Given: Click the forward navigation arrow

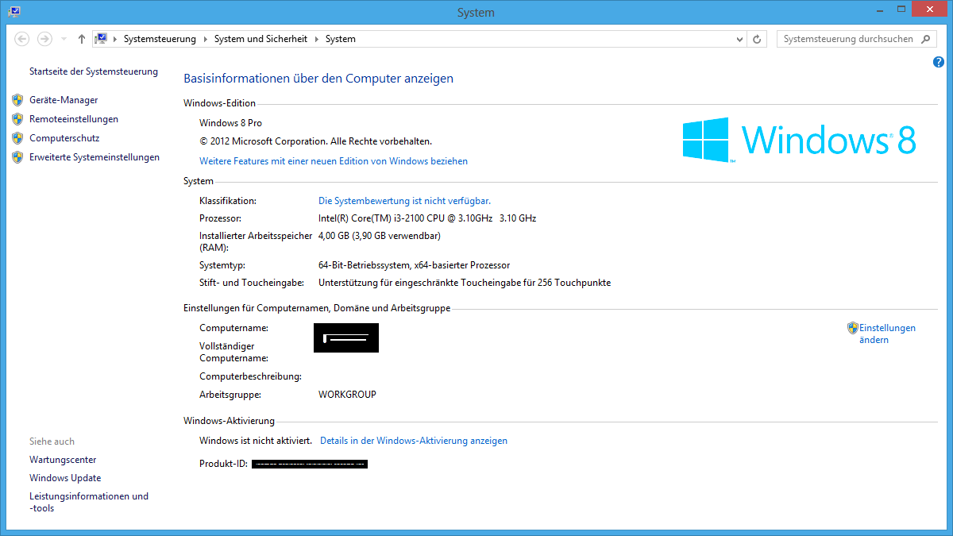Looking at the screenshot, I should pyautogui.click(x=44, y=39).
